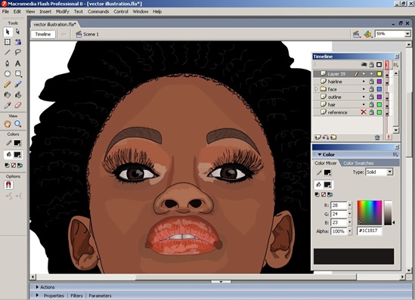
Task: Click the hex value #1C1817 field
Action: point(370,231)
